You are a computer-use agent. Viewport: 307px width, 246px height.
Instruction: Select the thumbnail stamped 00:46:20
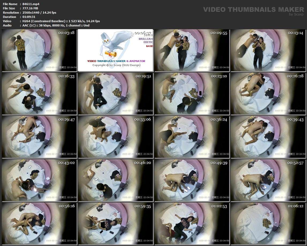[116, 180]
